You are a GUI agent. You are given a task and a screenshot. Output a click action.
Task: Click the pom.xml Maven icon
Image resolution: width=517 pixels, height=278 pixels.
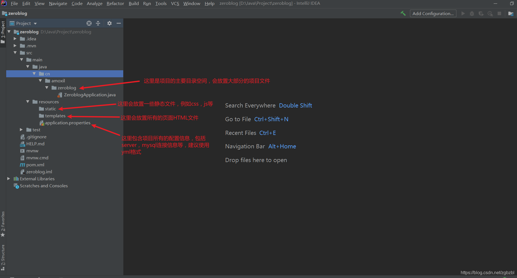click(x=22, y=165)
